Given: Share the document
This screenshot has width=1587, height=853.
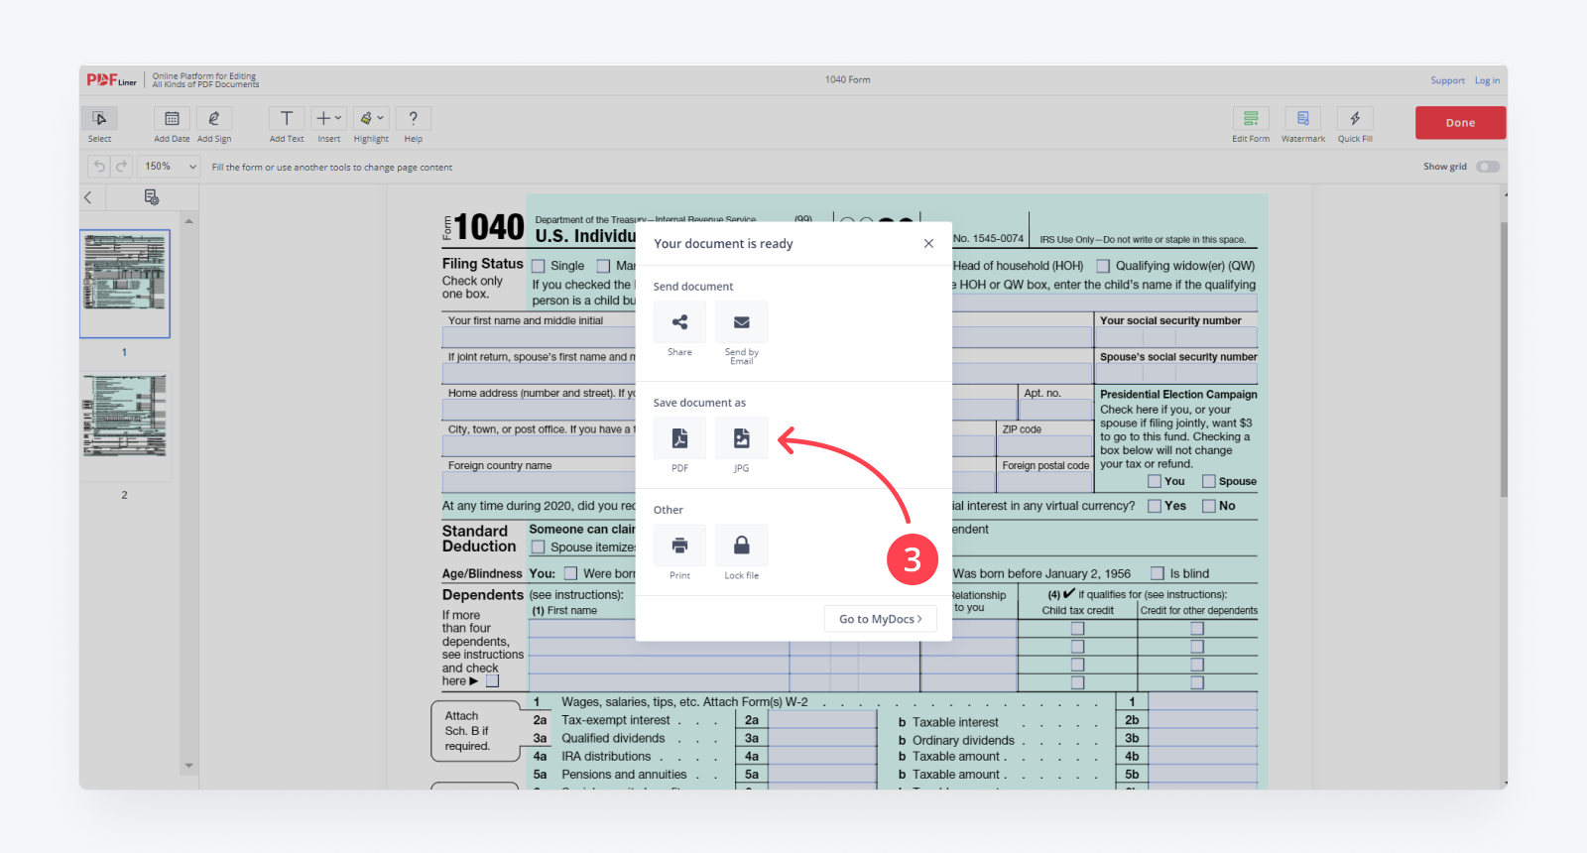Looking at the screenshot, I should (x=679, y=322).
